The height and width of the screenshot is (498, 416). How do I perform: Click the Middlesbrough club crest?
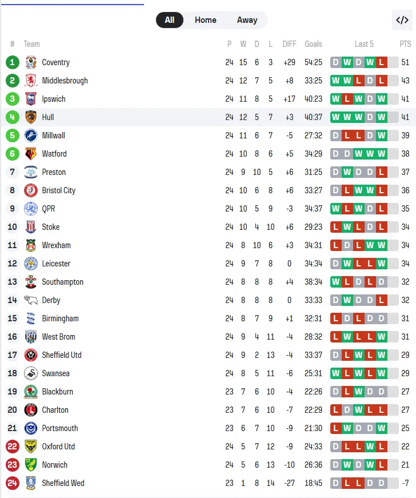(x=31, y=81)
